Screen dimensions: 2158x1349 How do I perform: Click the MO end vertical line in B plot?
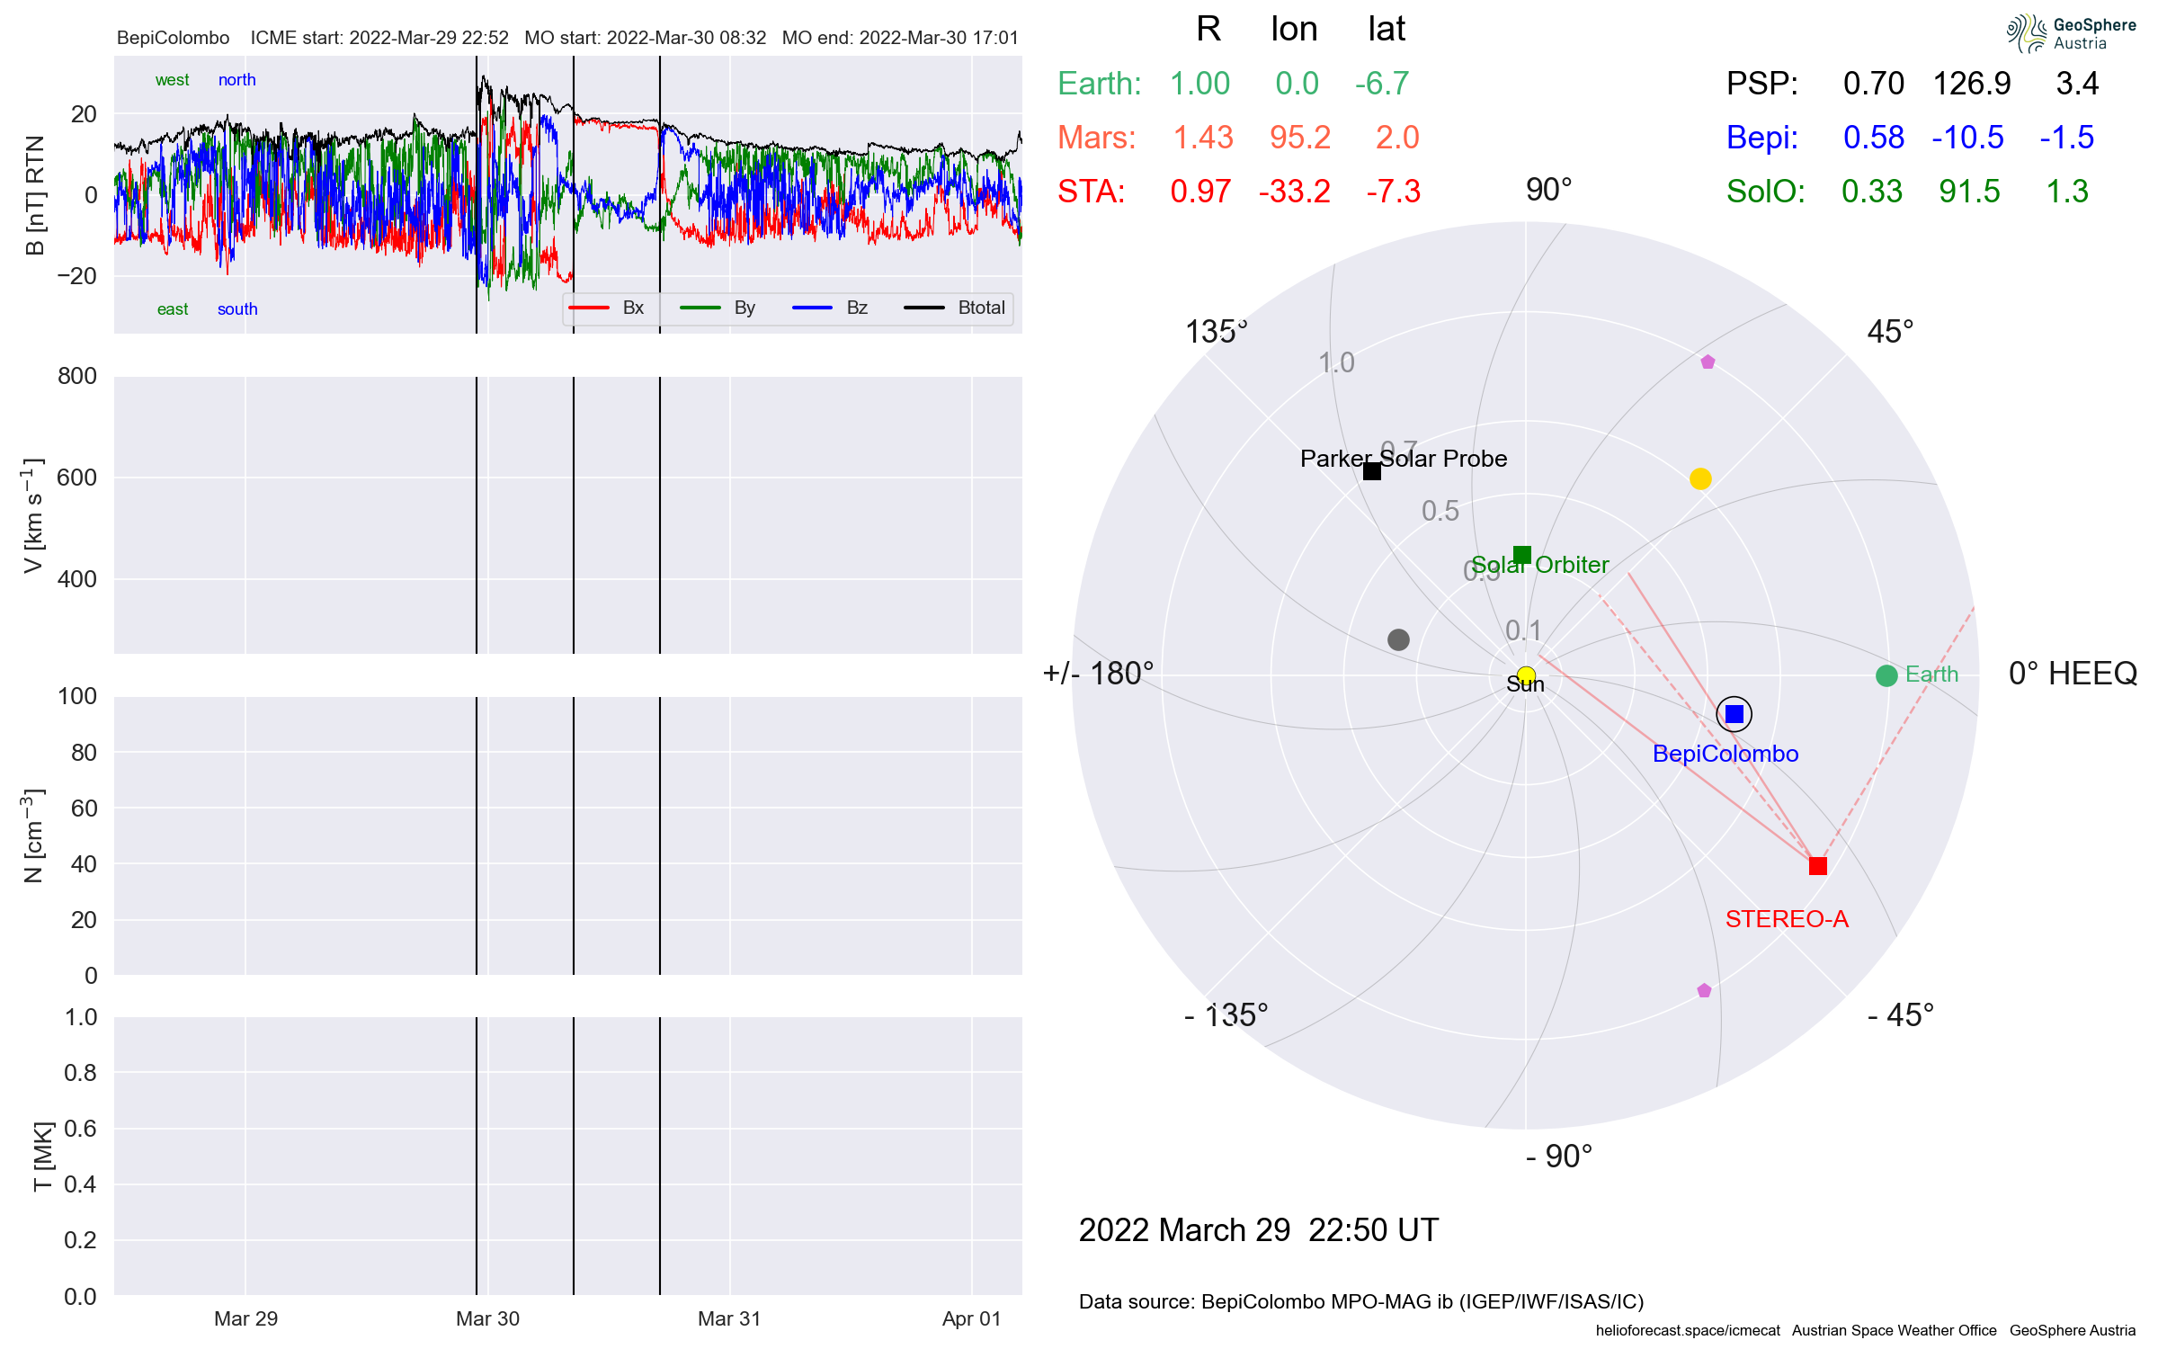(x=660, y=194)
